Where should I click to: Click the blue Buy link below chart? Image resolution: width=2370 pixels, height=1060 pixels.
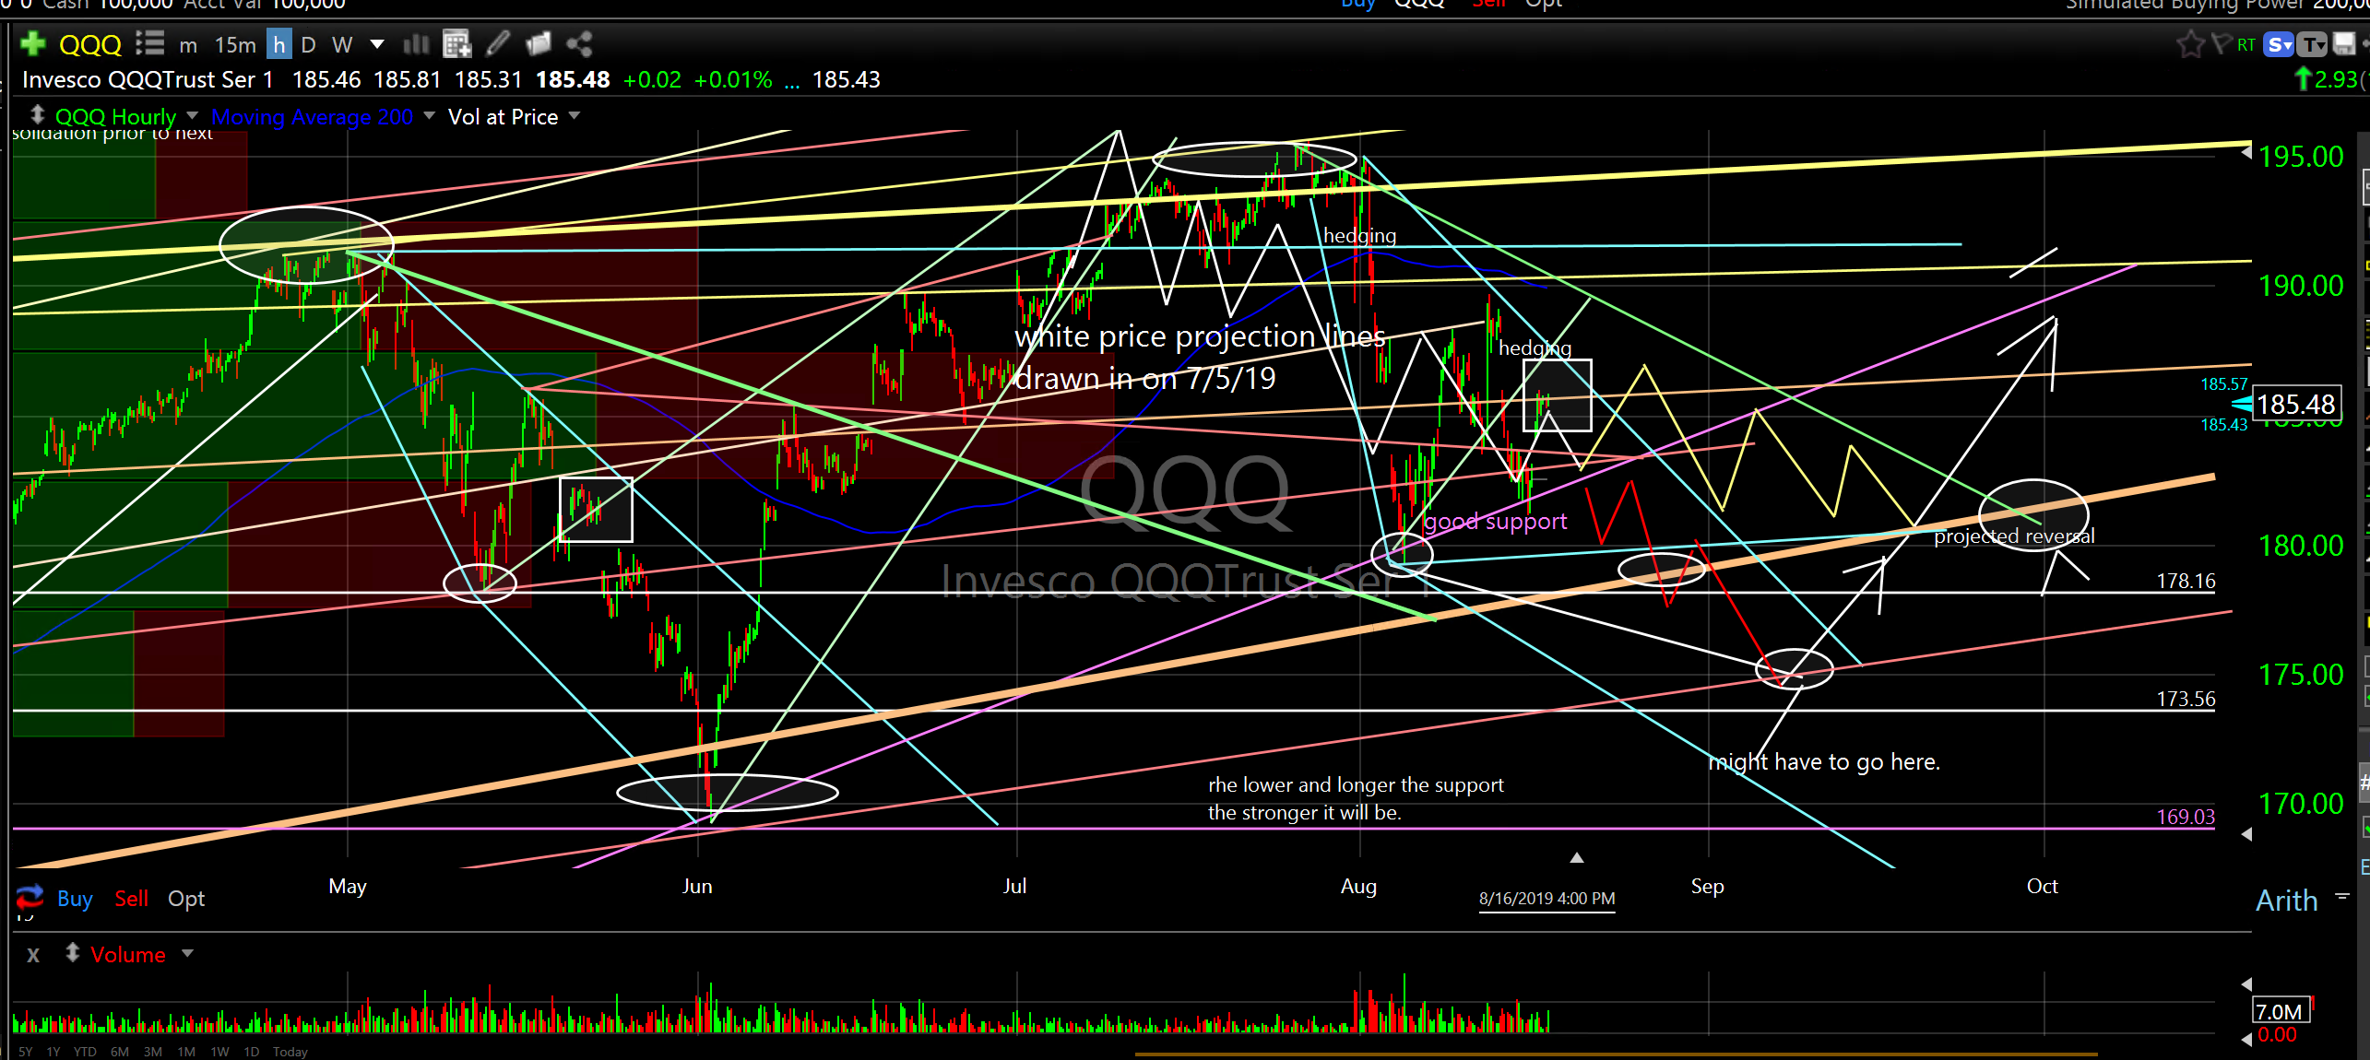click(x=75, y=899)
